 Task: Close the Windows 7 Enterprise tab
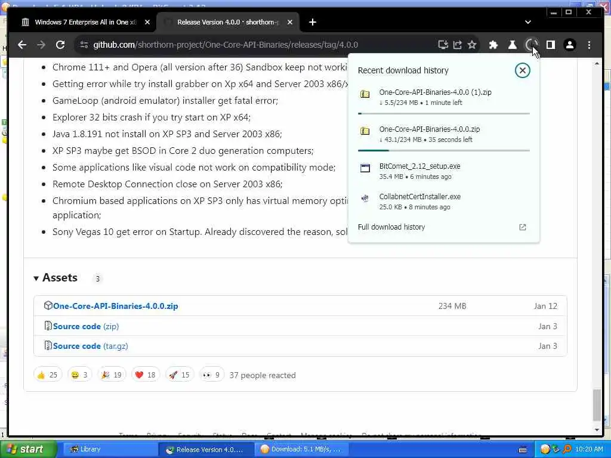(147, 22)
